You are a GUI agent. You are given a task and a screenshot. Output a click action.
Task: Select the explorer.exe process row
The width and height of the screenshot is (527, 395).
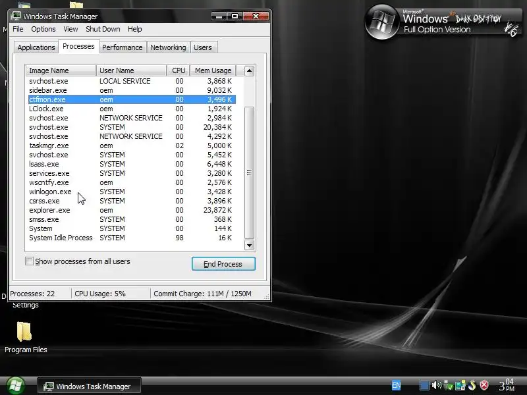(x=132, y=210)
